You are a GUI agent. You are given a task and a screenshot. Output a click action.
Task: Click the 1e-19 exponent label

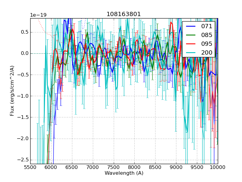click(38, 15)
